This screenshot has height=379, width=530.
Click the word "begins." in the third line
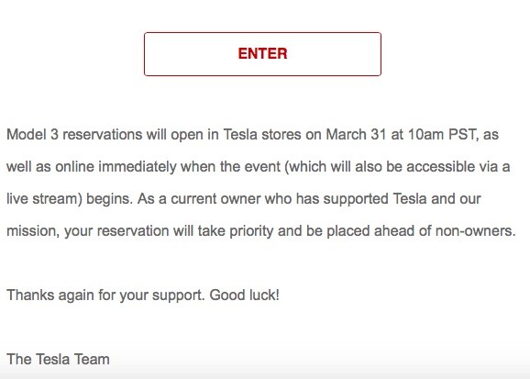coord(109,199)
